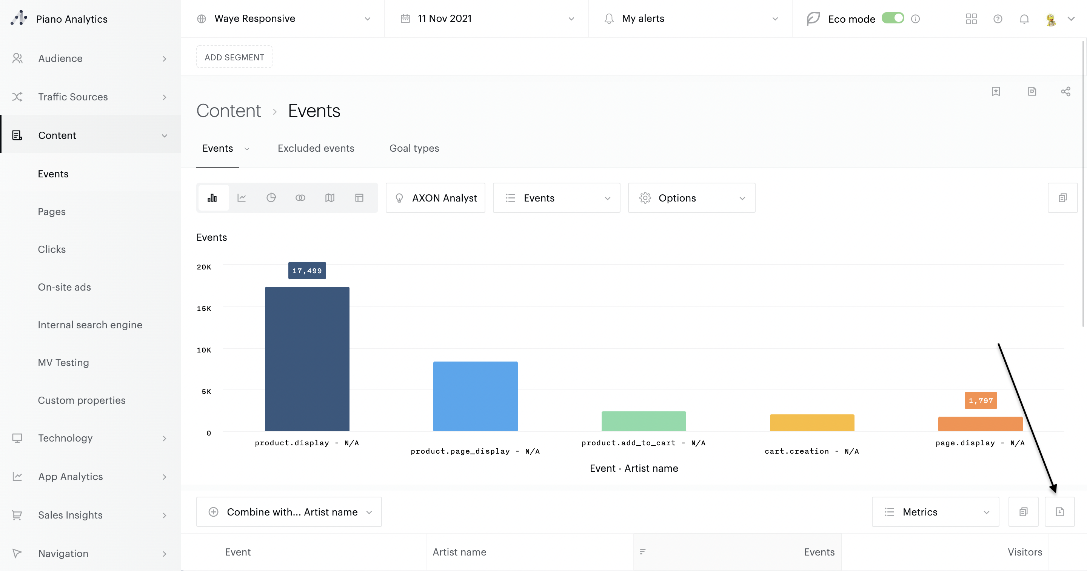Open the Goal types tab

[414, 148]
